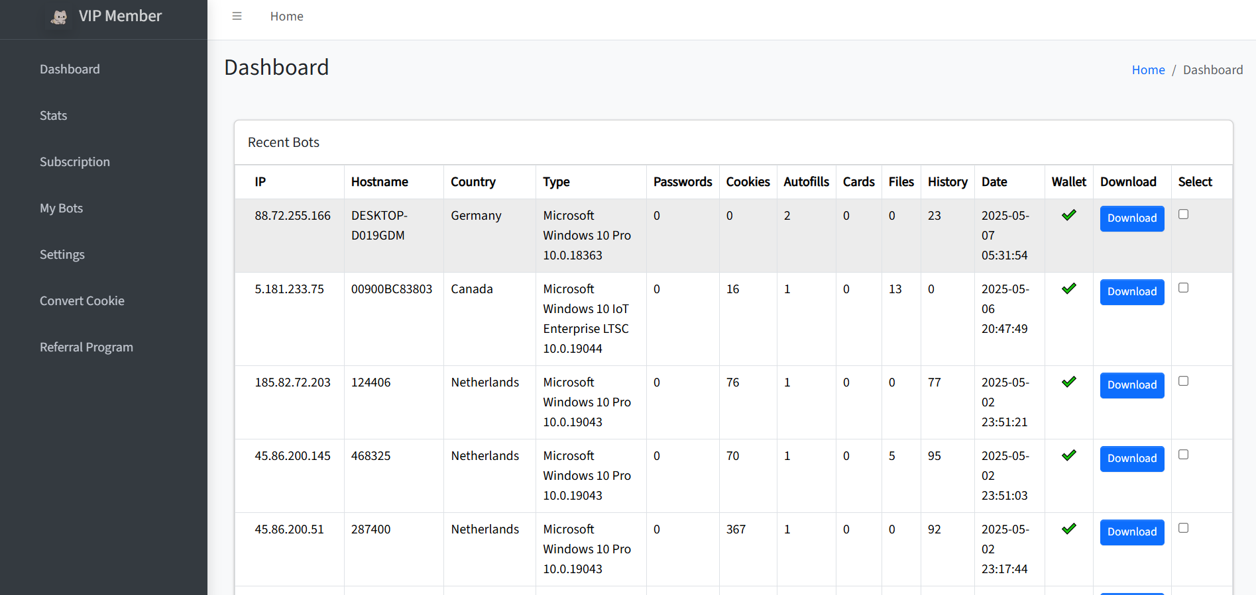
Task: Click the Autofills column header
Action: click(806, 182)
